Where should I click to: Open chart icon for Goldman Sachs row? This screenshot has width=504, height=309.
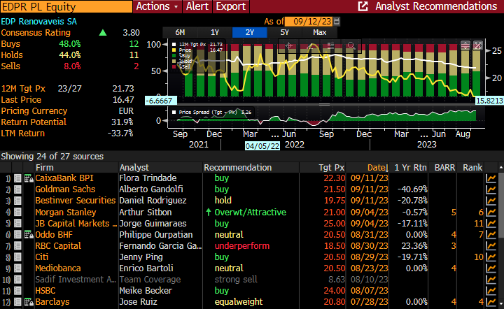(491, 190)
